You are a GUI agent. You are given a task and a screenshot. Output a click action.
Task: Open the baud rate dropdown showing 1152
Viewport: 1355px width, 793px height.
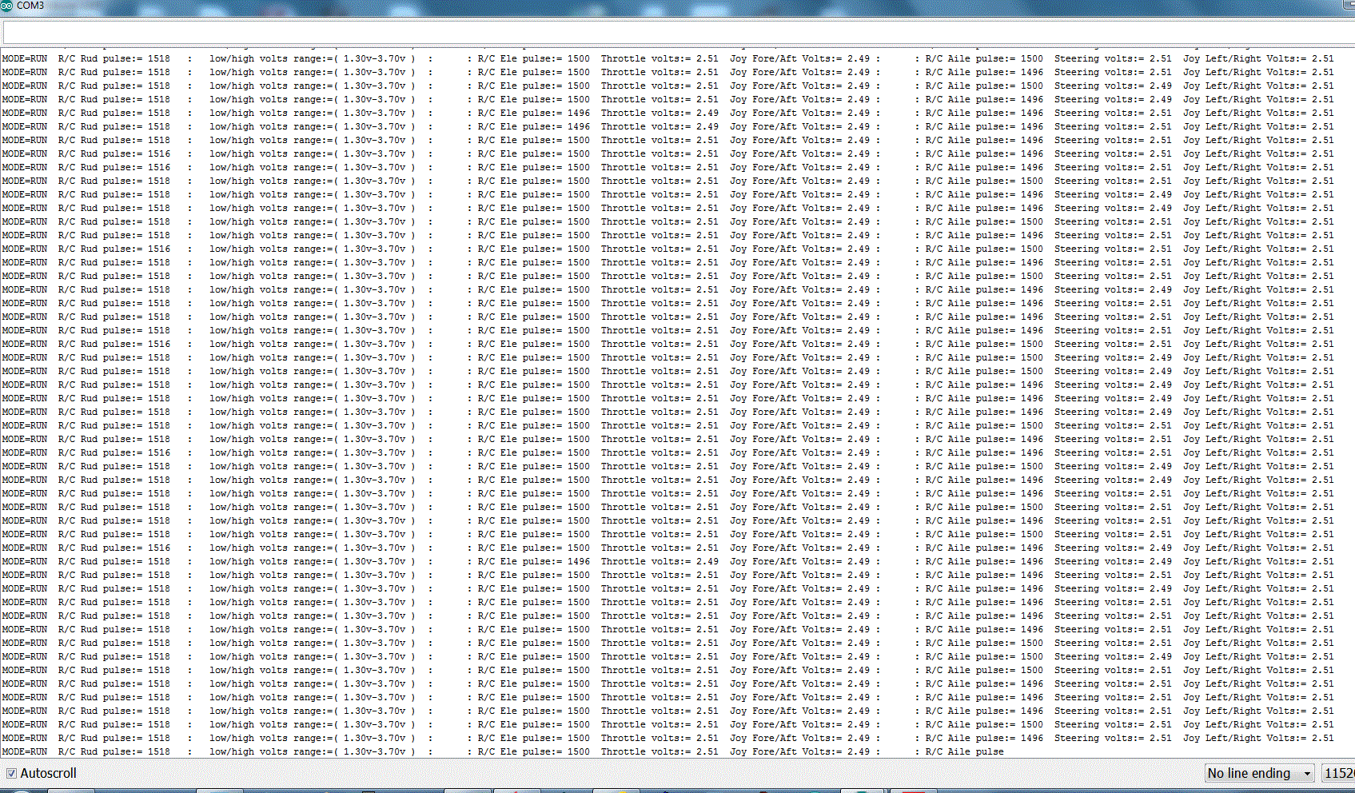tap(1338, 773)
